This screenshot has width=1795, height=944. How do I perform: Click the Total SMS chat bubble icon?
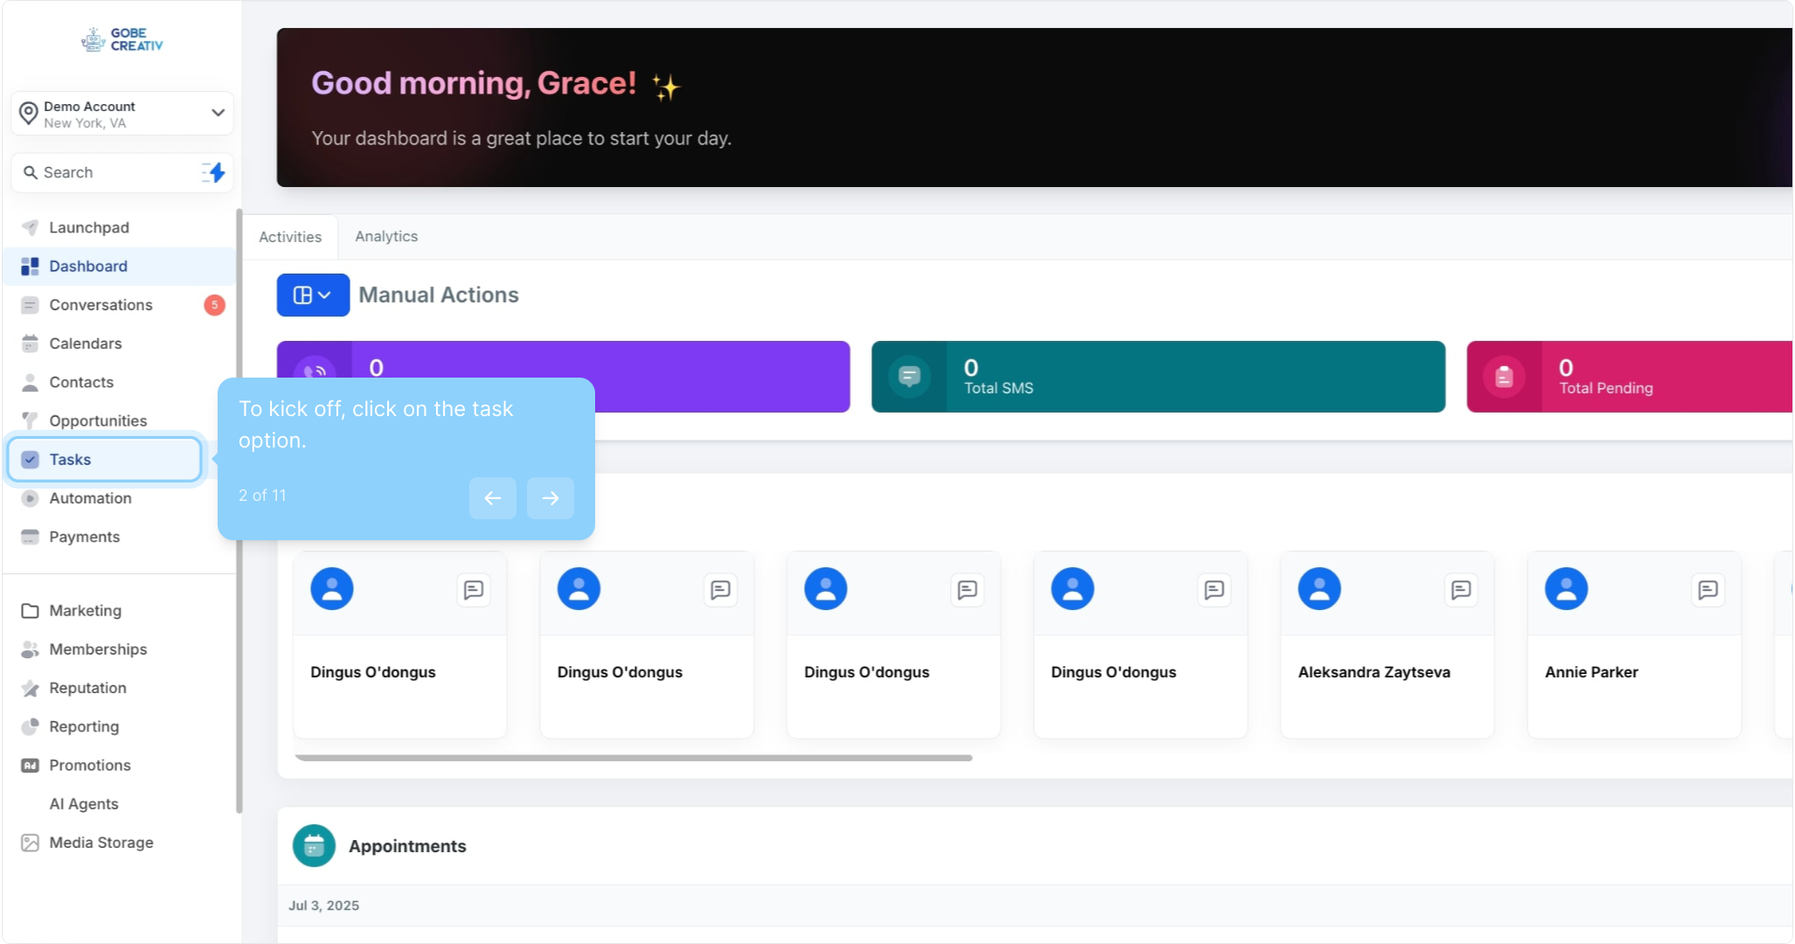tap(909, 377)
